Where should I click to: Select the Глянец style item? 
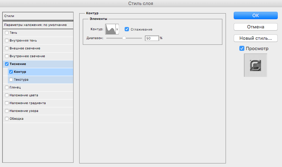coord(15,87)
